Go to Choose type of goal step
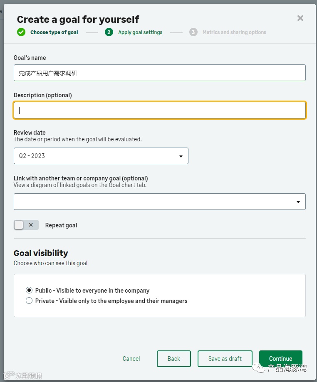317x382 pixels. coord(54,32)
